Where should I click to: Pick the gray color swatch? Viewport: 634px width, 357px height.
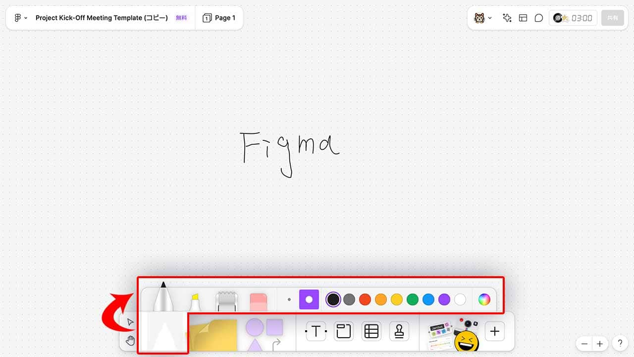(349, 299)
